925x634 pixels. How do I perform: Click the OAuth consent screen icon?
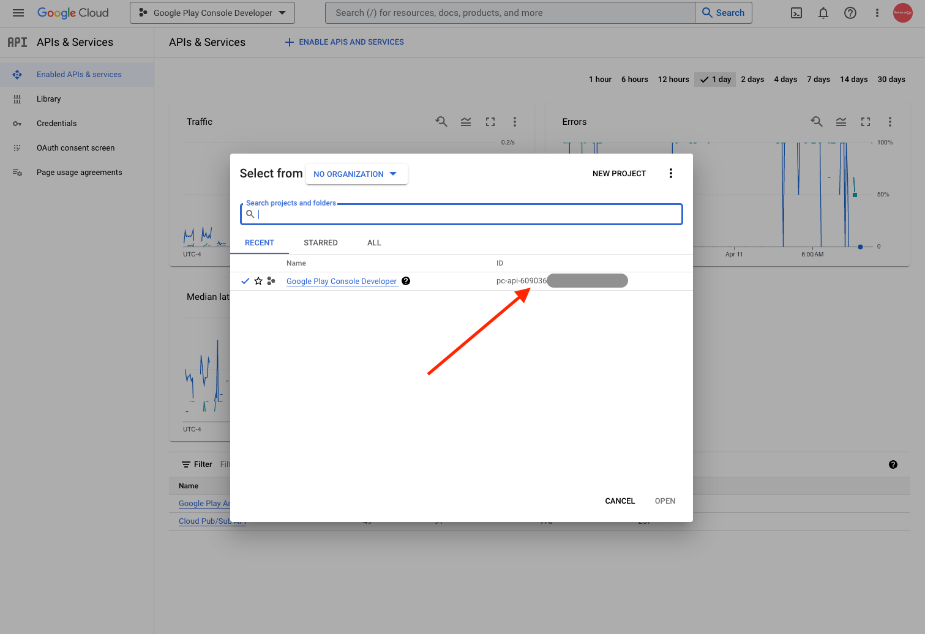pyautogui.click(x=17, y=148)
